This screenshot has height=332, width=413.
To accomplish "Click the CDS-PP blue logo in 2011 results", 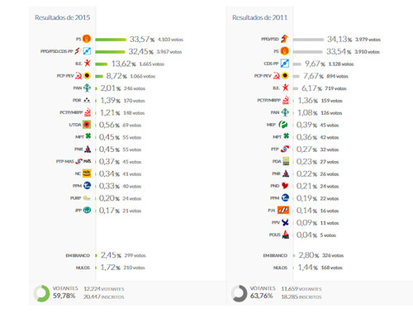I will 285,64.
